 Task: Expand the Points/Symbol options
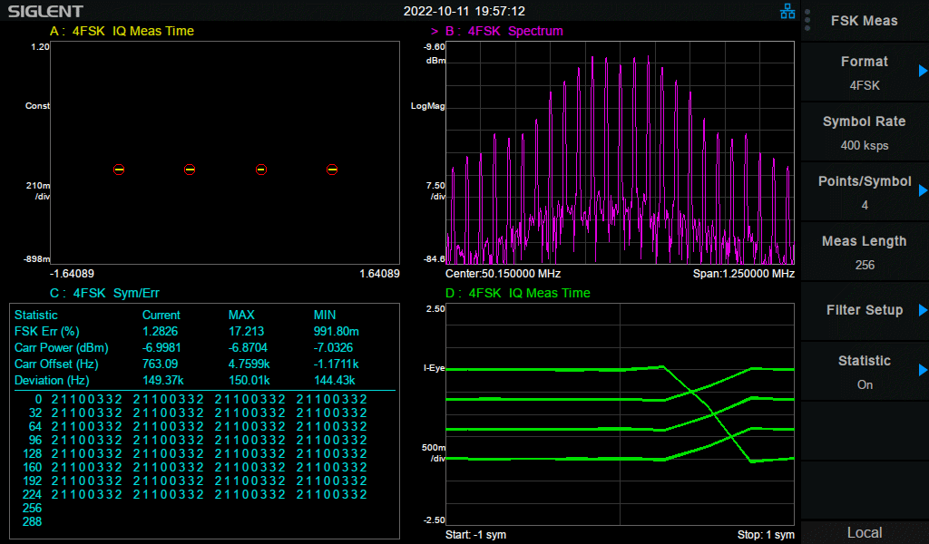[x=865, y=192]
